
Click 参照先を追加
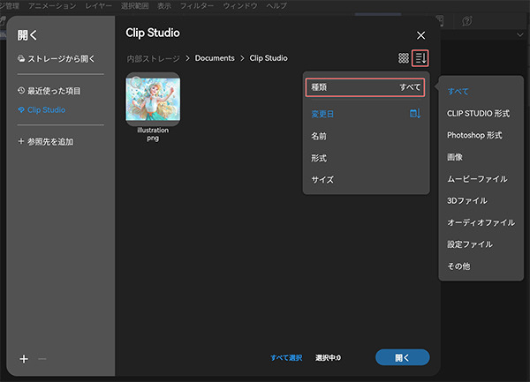[46, 142]
